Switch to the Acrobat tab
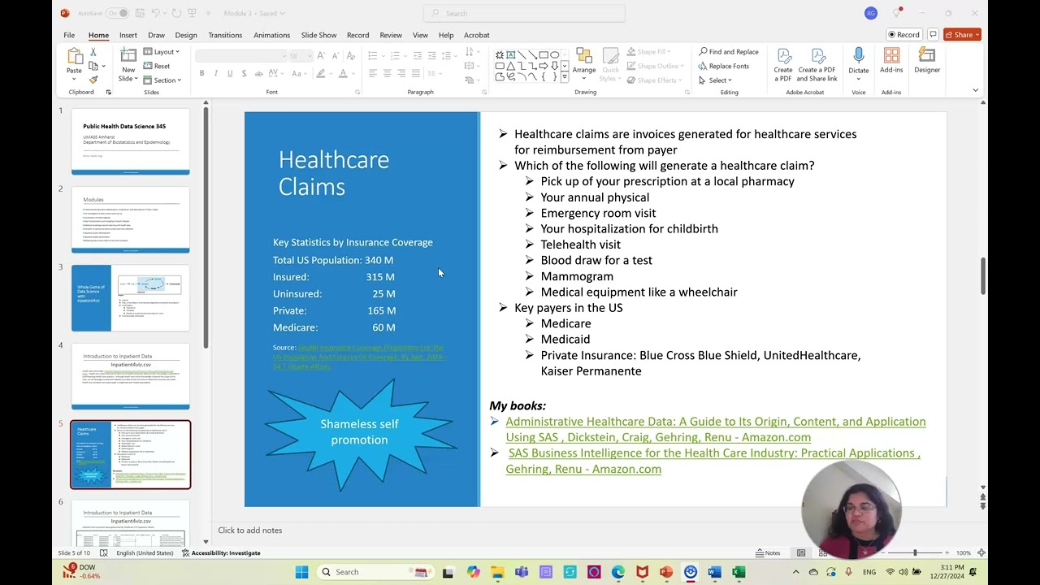Screen dimensions: 1040x585 pos(476,35)
